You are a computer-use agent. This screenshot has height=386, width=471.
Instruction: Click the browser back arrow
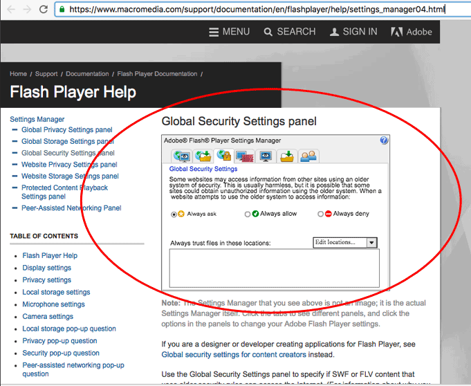(11, 9)
